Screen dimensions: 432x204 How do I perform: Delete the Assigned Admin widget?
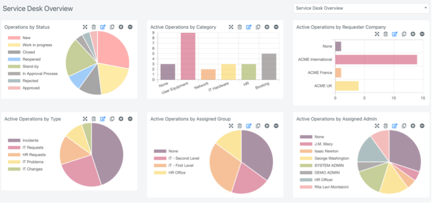pyautogui.click(x=386, y=126)
